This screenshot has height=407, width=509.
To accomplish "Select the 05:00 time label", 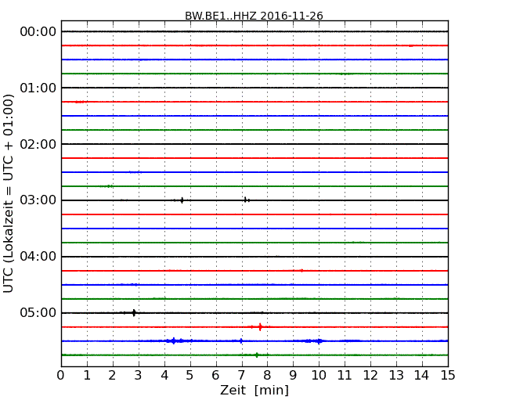I will click(x=38, y=312).
